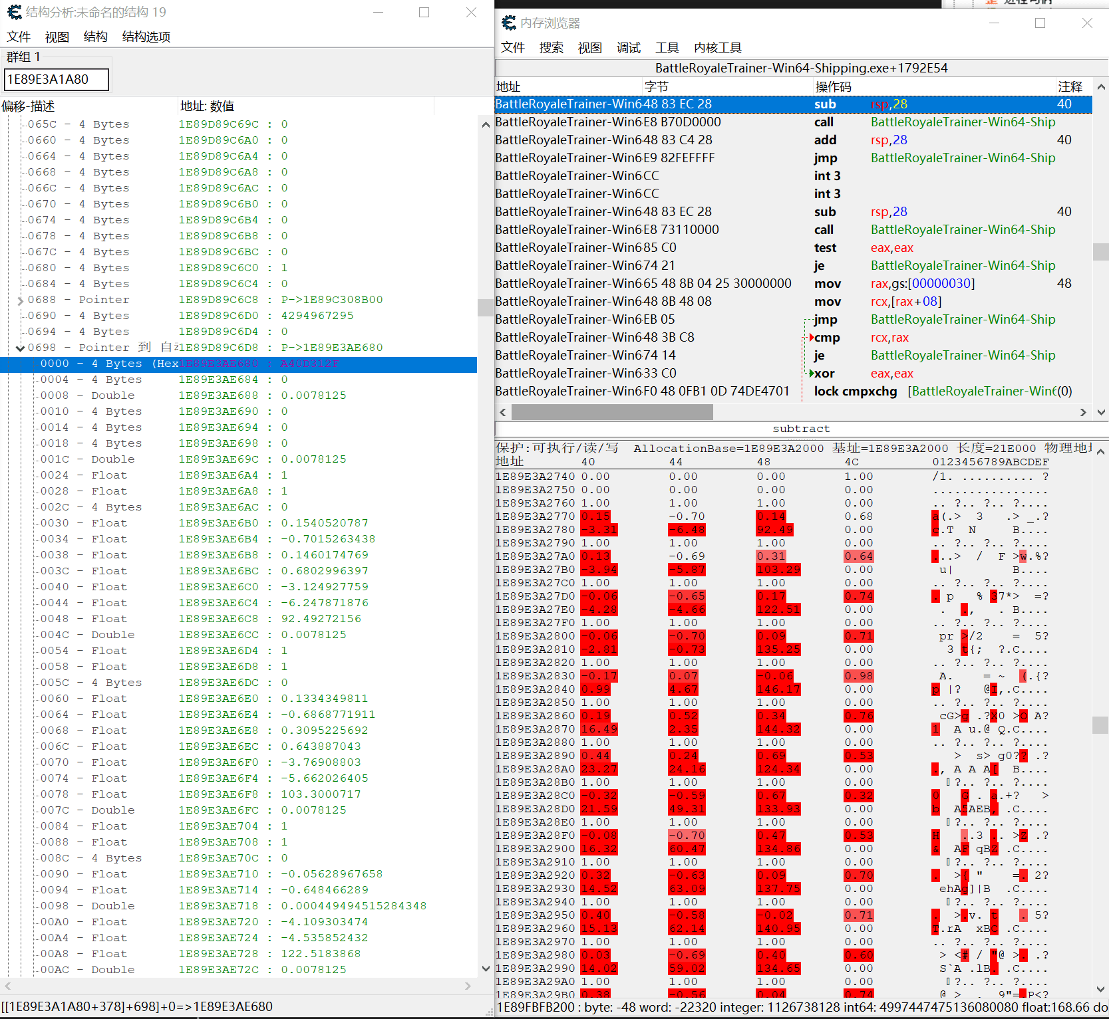Open the 内核工具 menu

[718, 48]
